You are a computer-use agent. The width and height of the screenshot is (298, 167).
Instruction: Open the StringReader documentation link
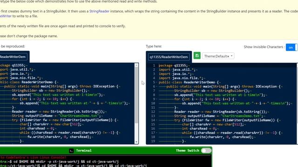(99, 11)
